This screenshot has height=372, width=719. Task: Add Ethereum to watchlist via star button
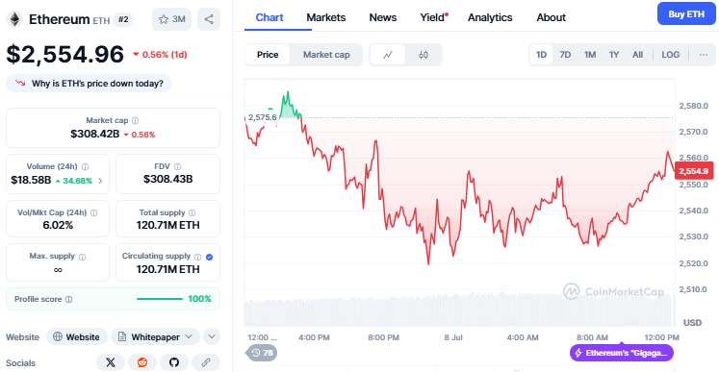tap(172, 19)
